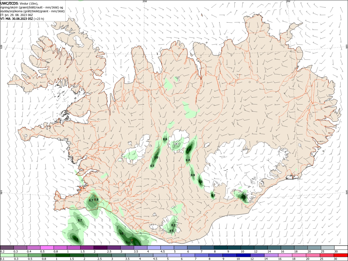Click the pale grey snow swatch starting at 25

coord(328,247)
